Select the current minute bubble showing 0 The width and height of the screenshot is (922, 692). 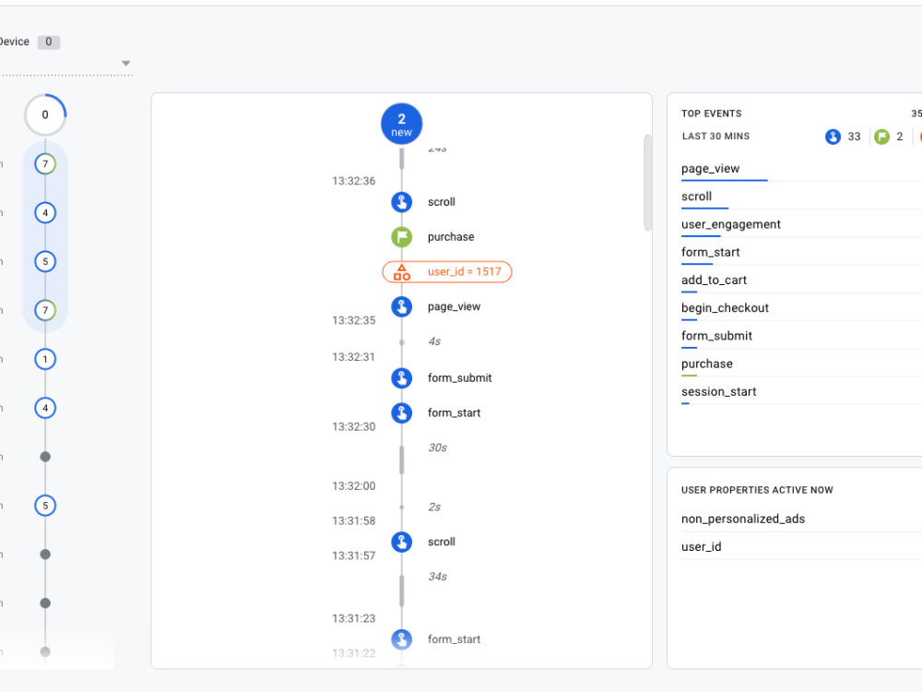tap(45, 114)
